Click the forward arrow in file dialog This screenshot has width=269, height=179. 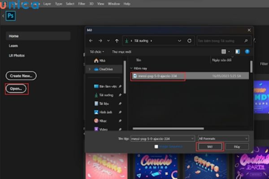[x=100, y=41]
